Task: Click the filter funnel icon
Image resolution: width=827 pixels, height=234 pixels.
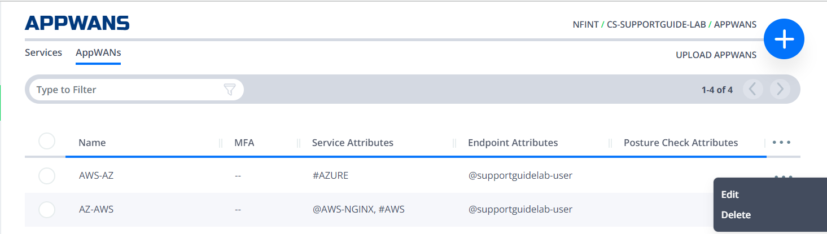Action: 229,90
